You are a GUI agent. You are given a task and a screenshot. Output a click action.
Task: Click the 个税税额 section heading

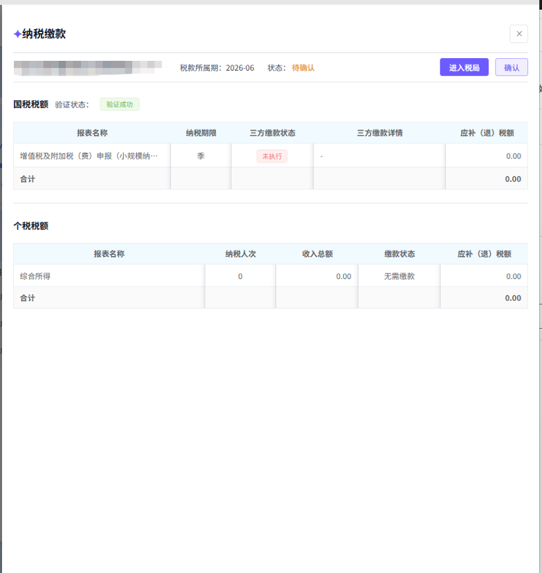[x=30, y=226]
